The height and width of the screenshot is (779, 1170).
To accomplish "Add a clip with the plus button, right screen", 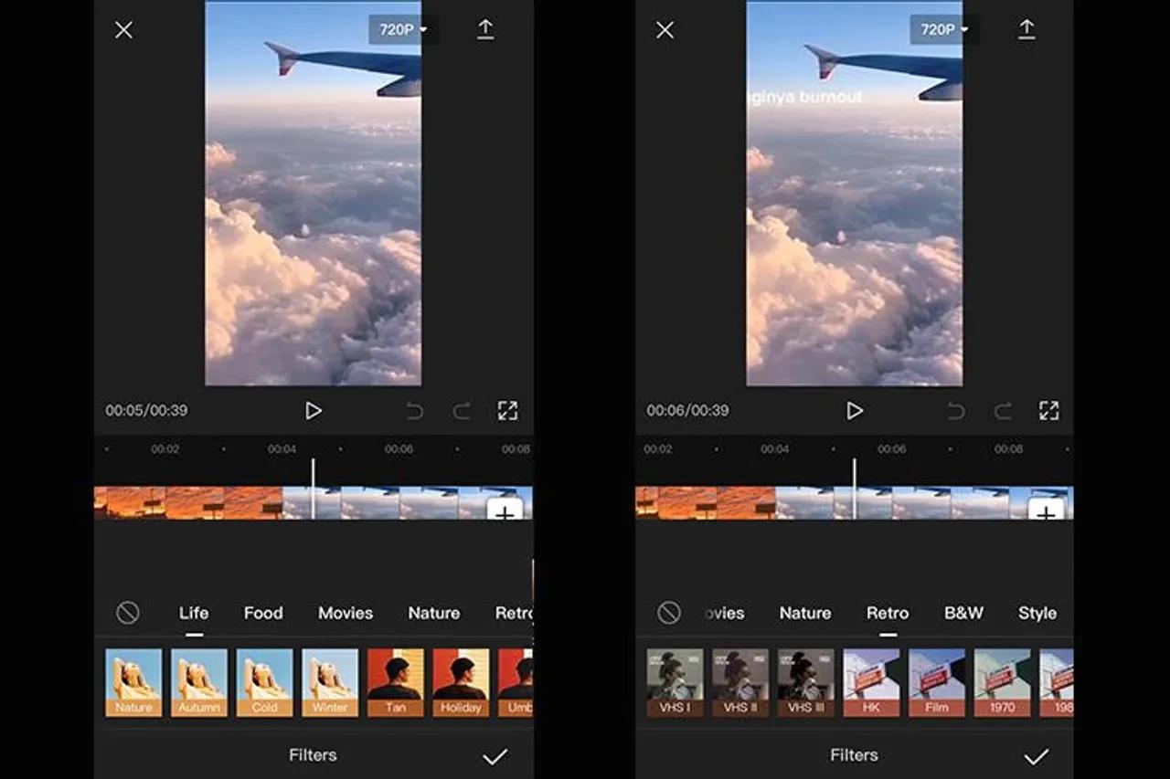I will coord(1046,510).
